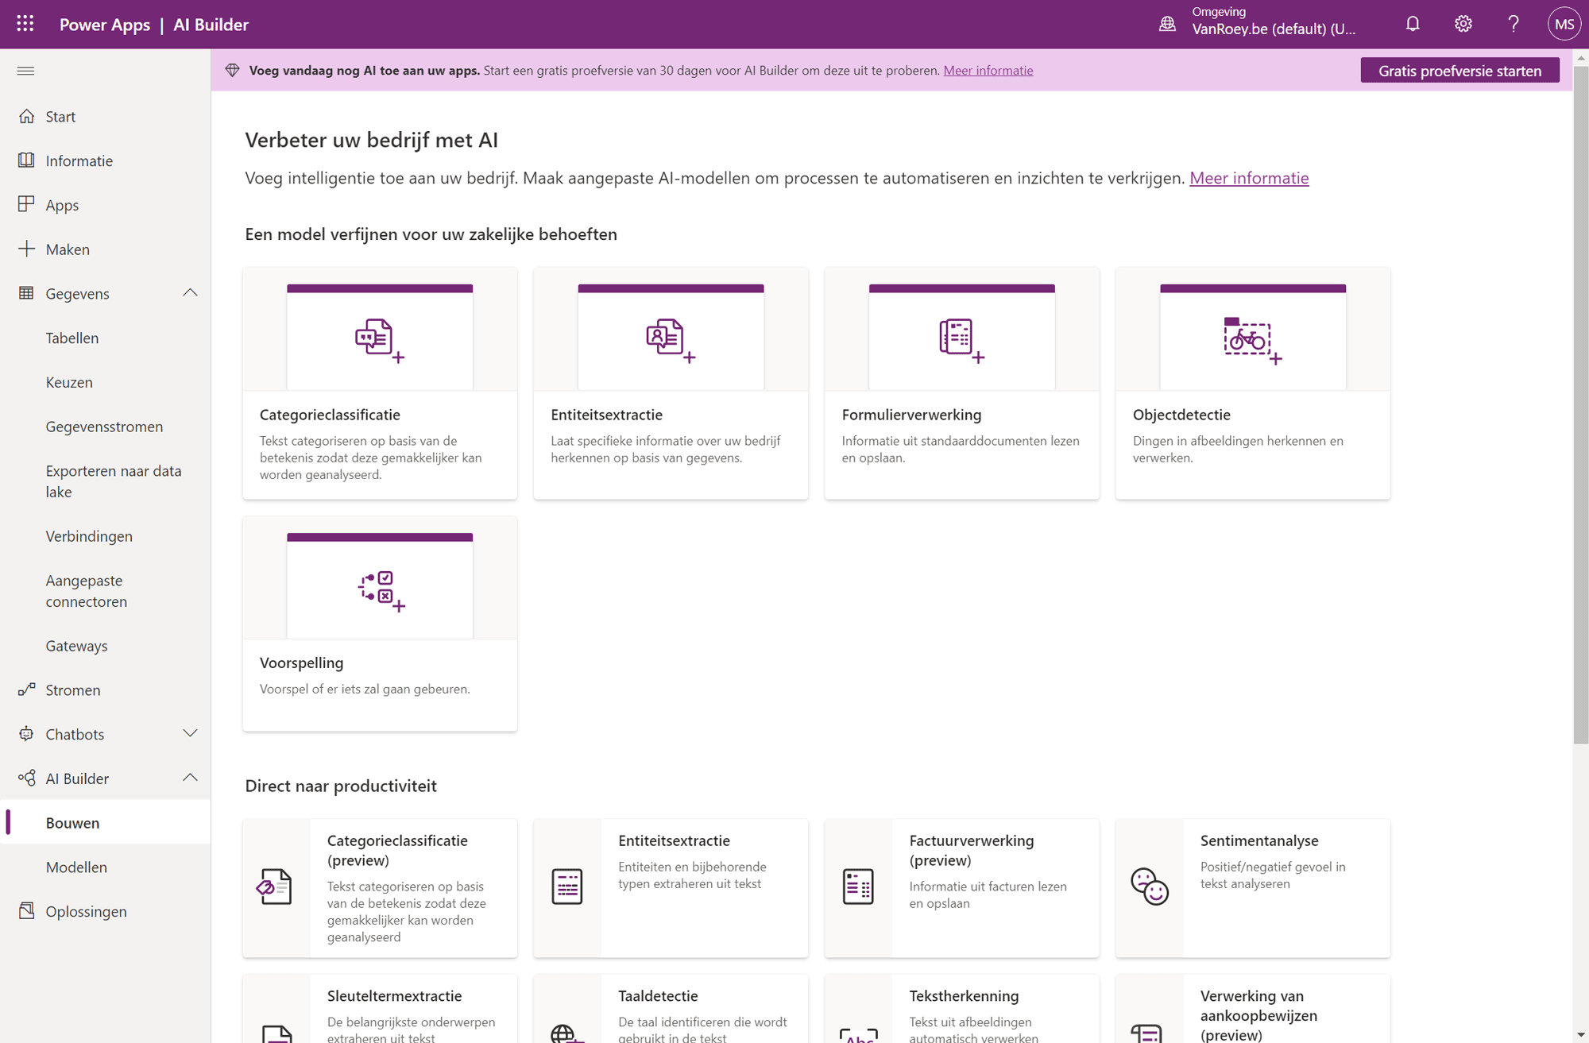Click the Chatbots robot icon
The height and width of the screenshot is (1043, 1589).
[x=26, y=734]
